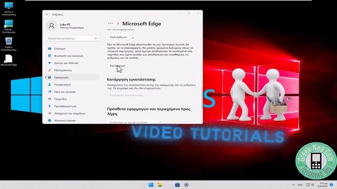This screenshot has height=189, width=337.
Task: Open the Σύστημα section
Action: coord(72,49)
